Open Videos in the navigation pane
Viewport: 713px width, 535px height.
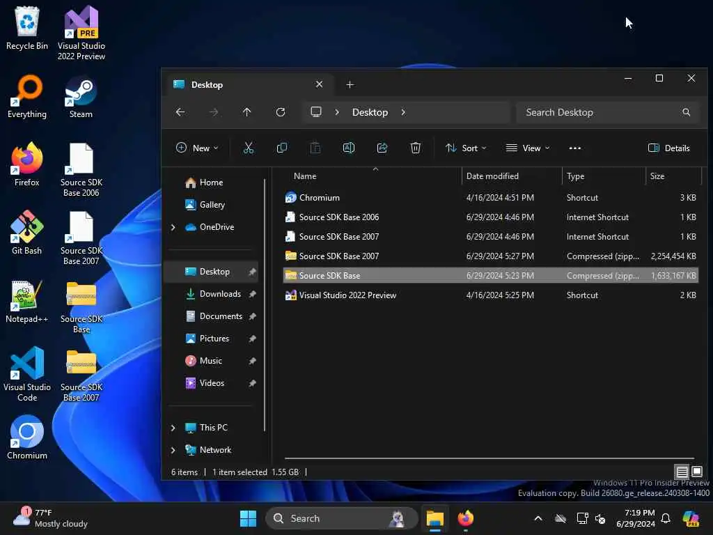coord(212,383)
